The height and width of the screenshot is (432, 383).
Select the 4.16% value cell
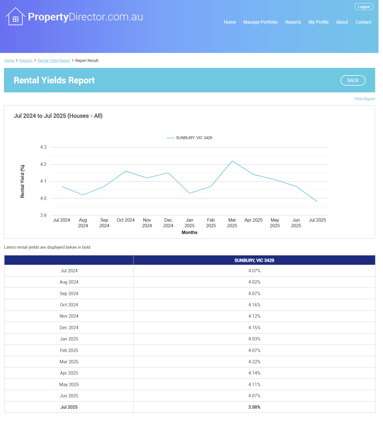point(254,305)
